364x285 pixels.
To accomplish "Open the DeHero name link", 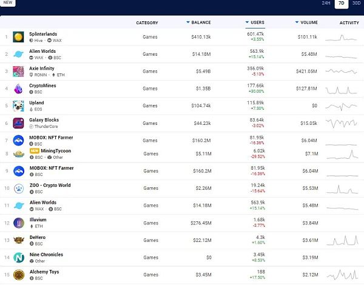I will (x=38, y=237).
